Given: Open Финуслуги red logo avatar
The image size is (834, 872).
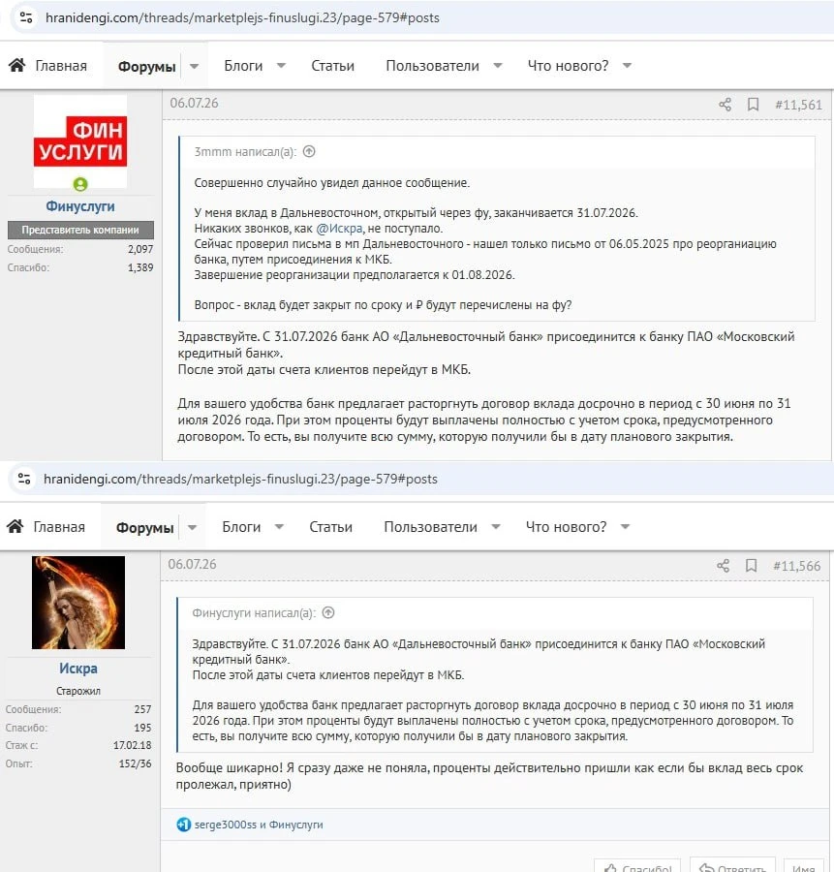Looking at the screenshot, I should pyautogui.click(x=80, y=141).
